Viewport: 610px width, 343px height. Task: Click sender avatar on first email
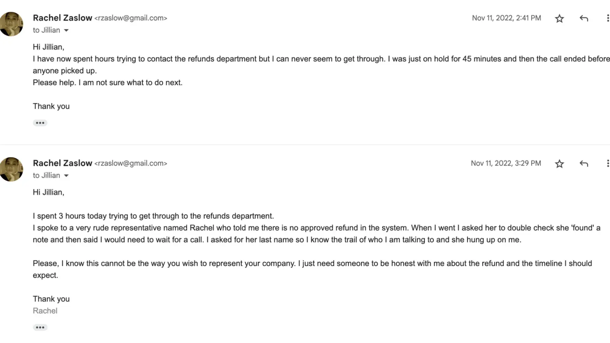(11, 24)
